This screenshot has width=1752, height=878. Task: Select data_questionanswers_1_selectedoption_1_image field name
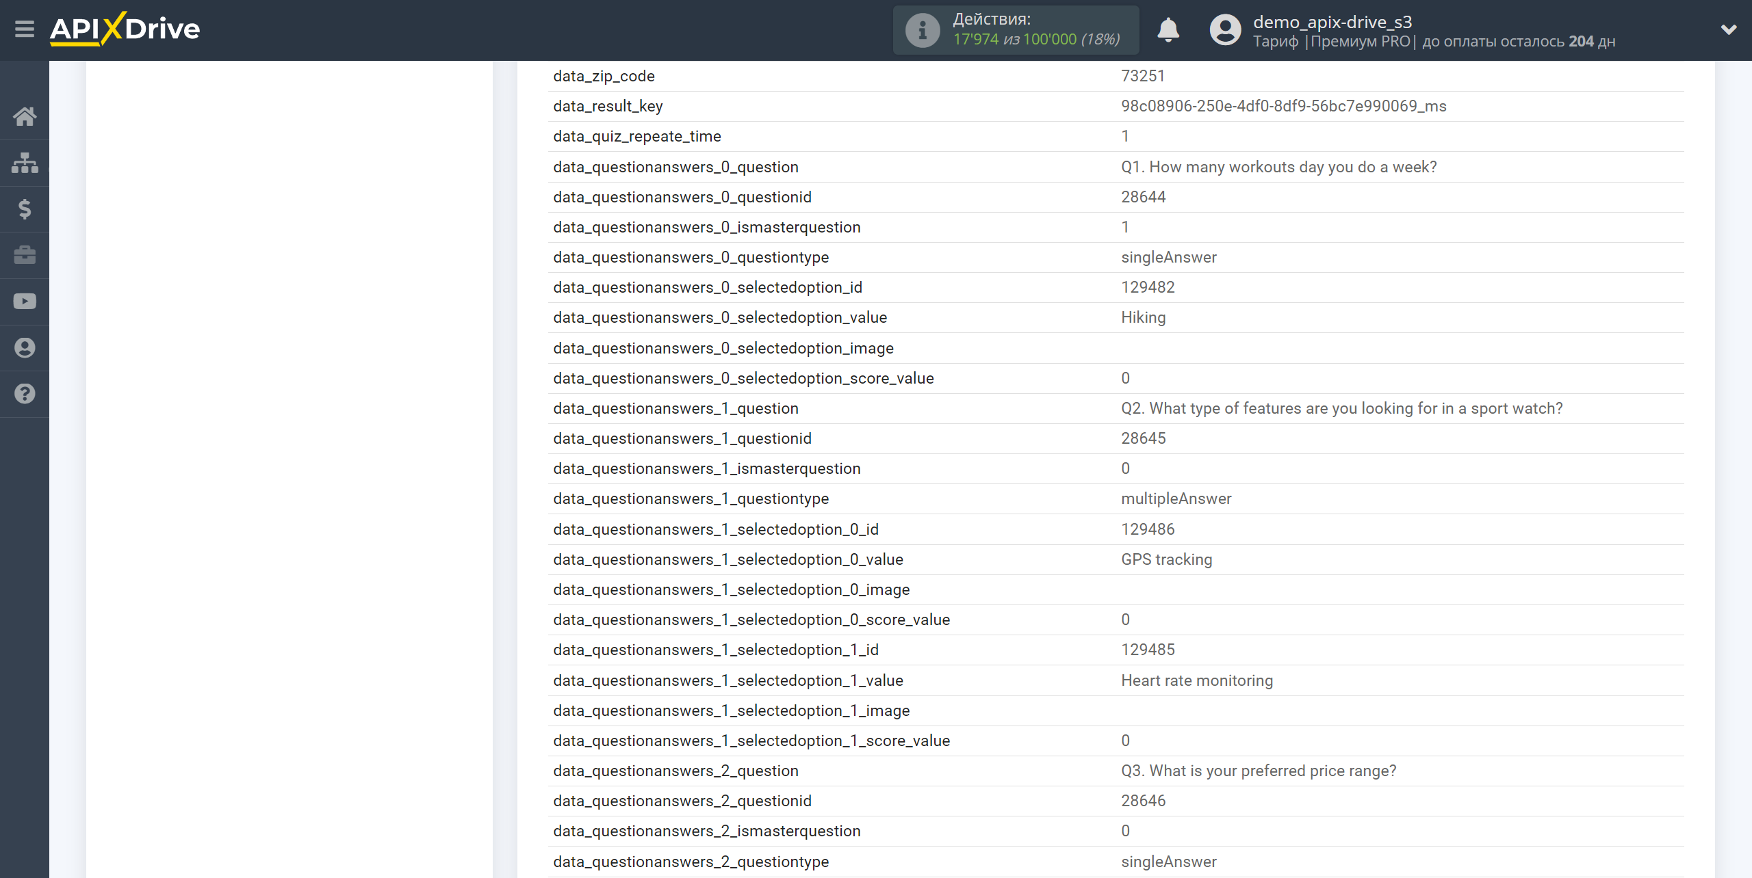pyautogui.click(x=731, y=710)
